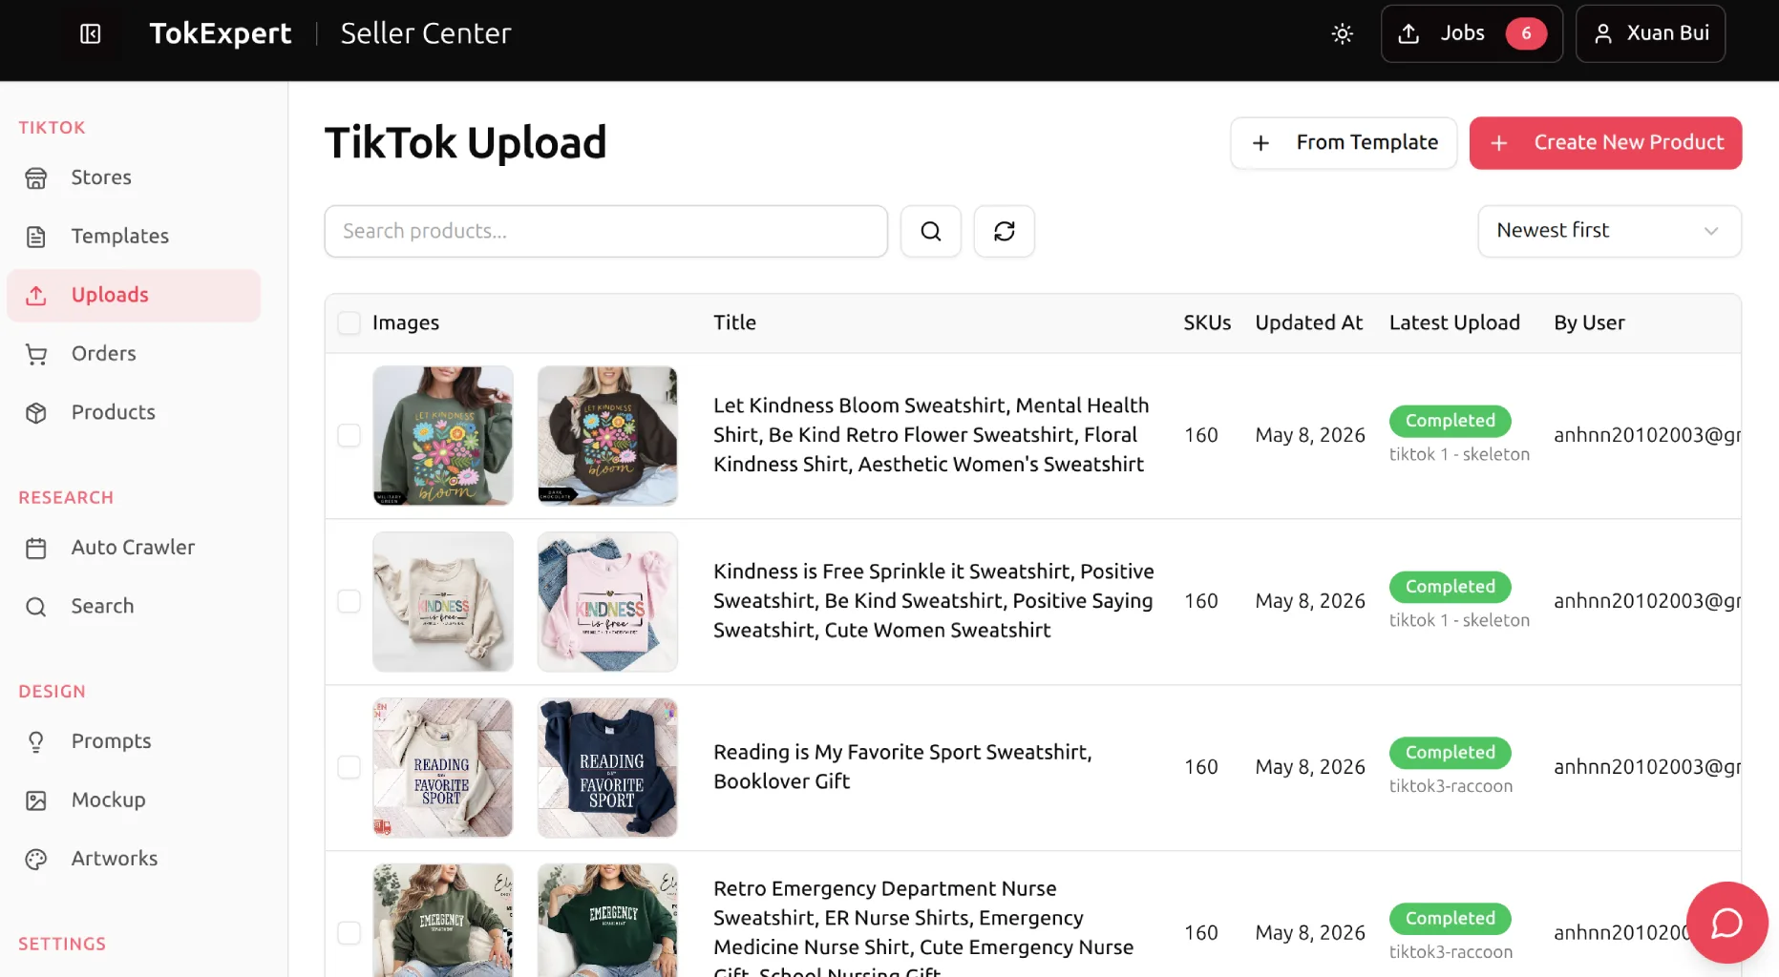Click Completed badge in Reading Sport row
Screen dimensions: 1779x977
click(1450, 753)
